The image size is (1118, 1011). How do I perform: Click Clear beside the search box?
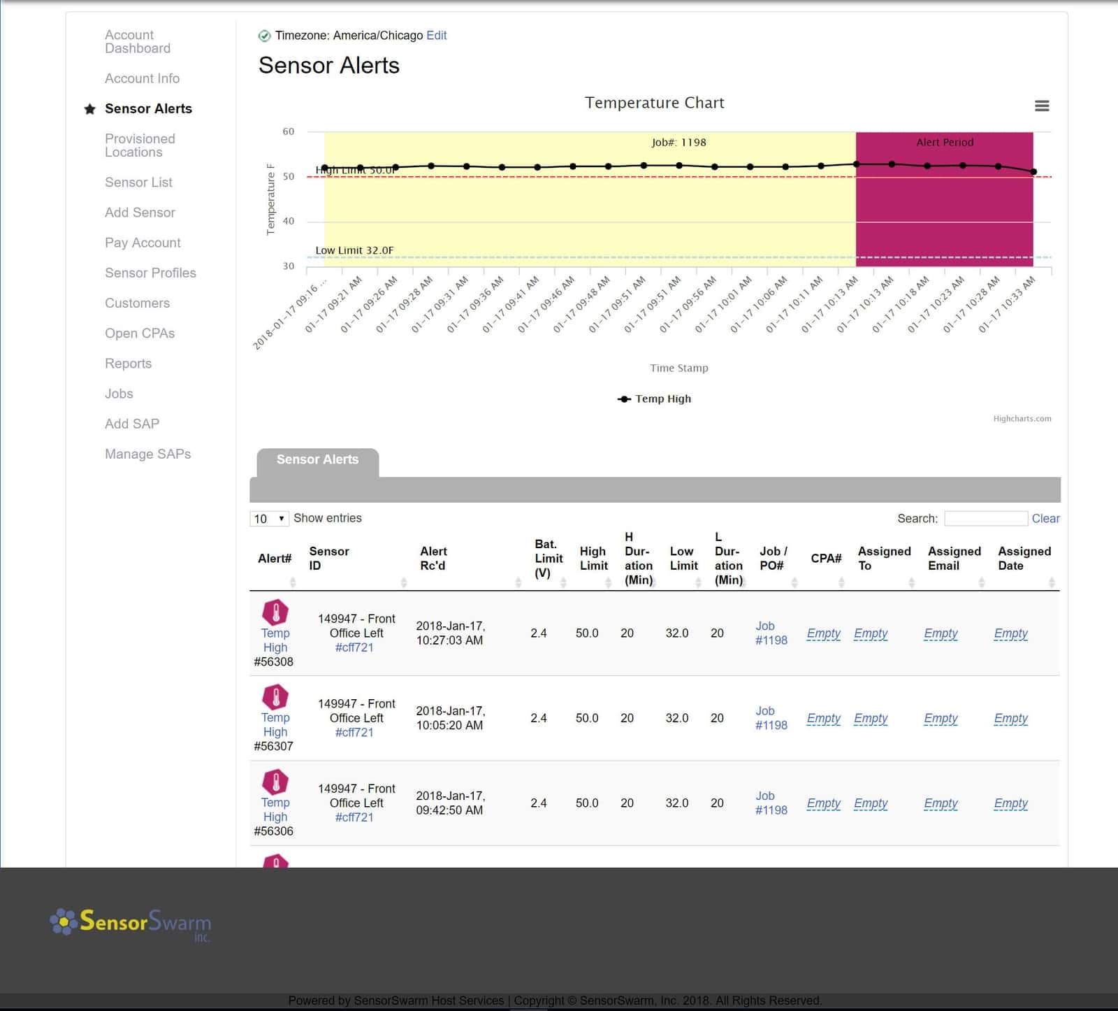click(x=1046, y=518)
